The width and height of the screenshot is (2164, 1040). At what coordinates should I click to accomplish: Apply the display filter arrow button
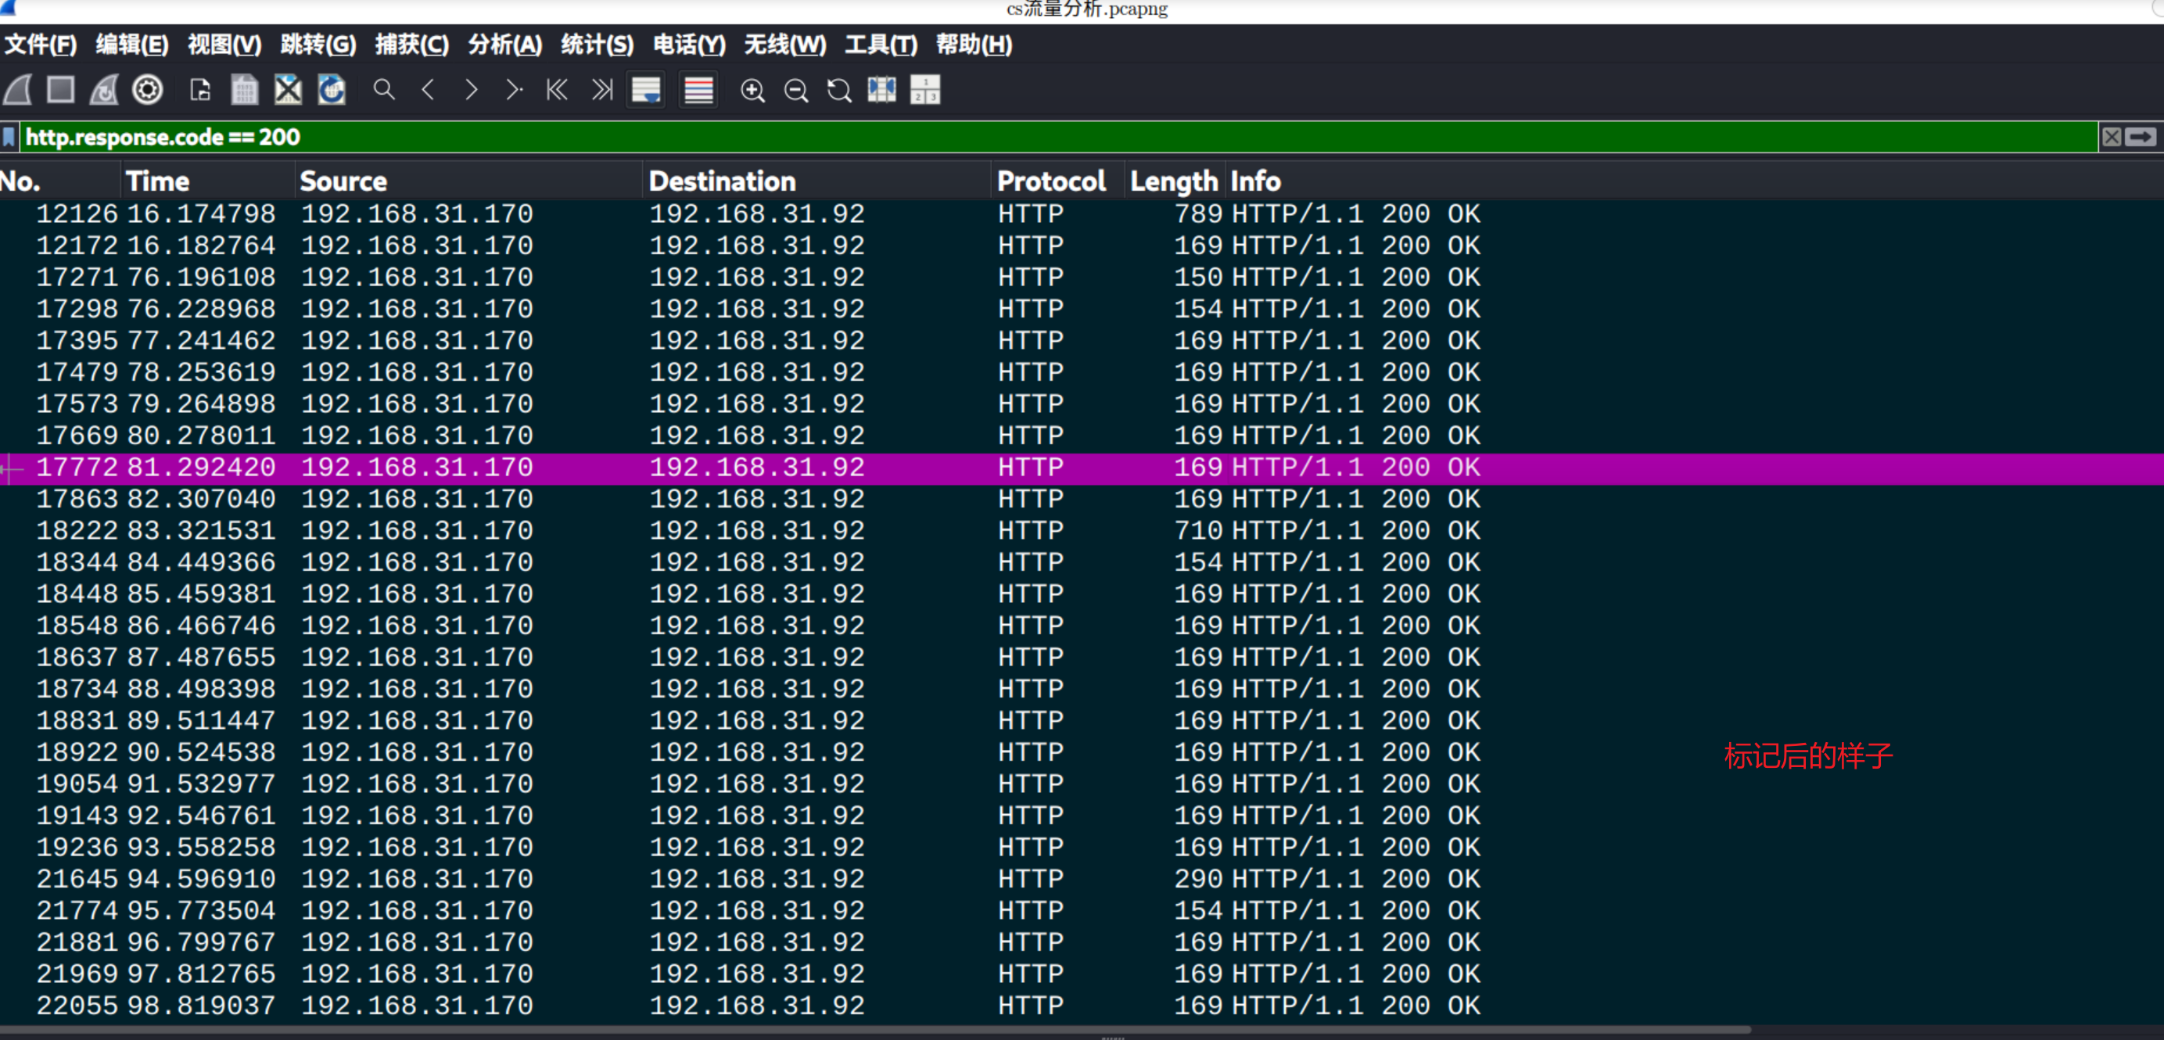click(2141, 137)
